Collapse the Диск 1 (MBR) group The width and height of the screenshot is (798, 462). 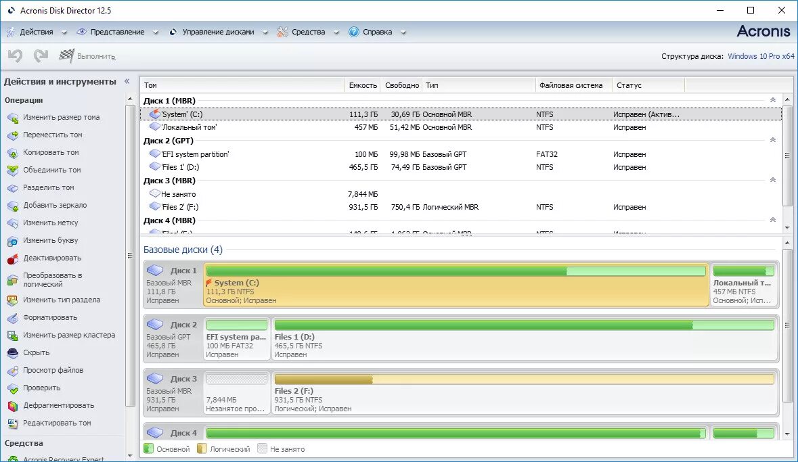click(772, 100)
